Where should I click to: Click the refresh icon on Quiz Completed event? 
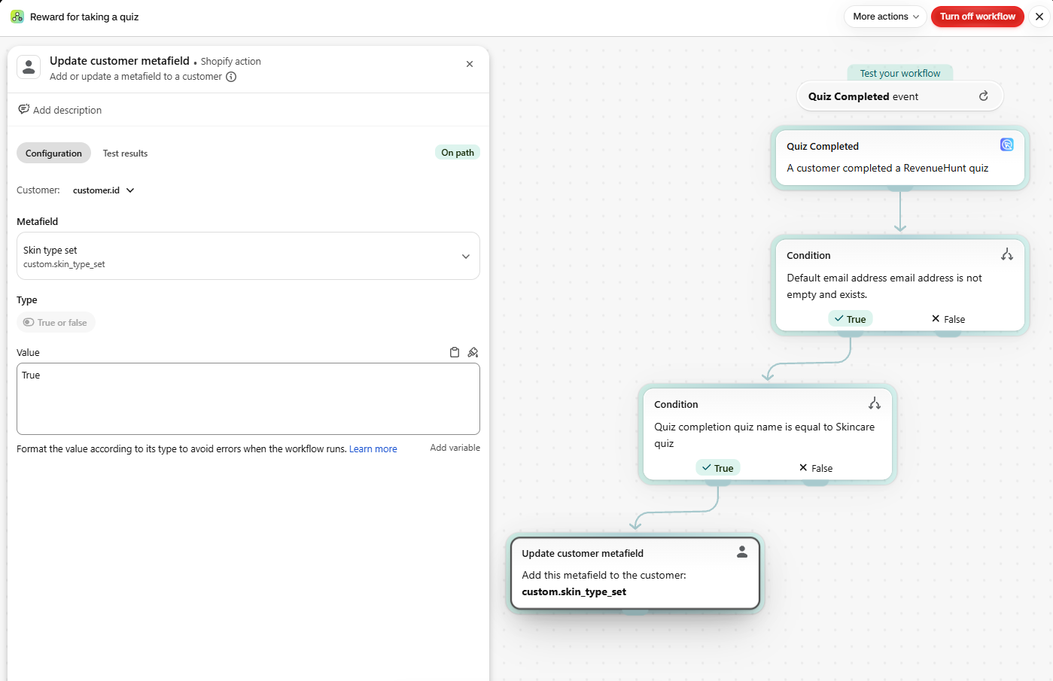983,96
